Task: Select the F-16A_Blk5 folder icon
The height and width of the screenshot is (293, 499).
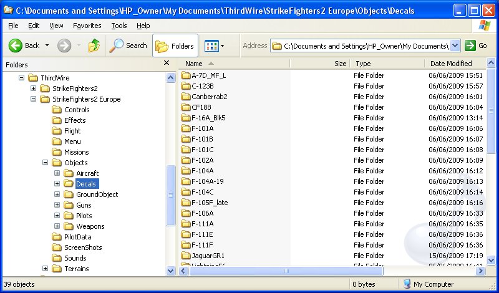Action: [185, 118]
